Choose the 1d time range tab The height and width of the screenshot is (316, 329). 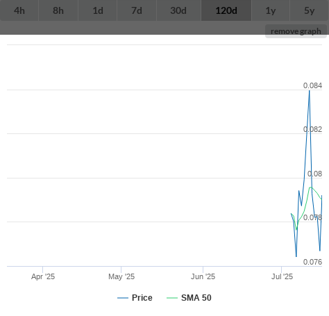pos(98,10)
